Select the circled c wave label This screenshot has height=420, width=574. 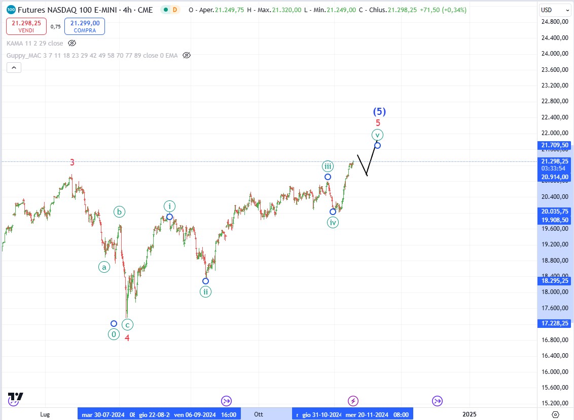click(127, 325)
